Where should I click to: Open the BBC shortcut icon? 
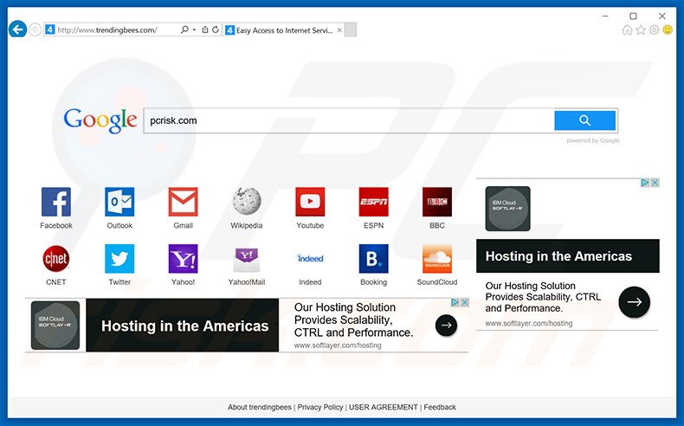[437, 202]
